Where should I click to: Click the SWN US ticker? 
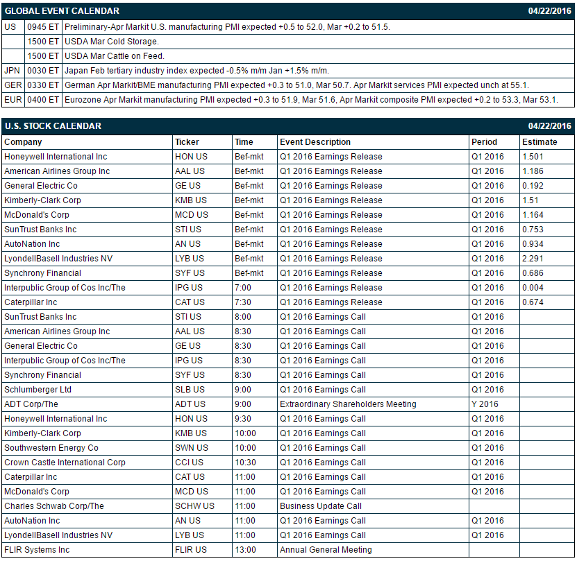(x=192, y=448)
